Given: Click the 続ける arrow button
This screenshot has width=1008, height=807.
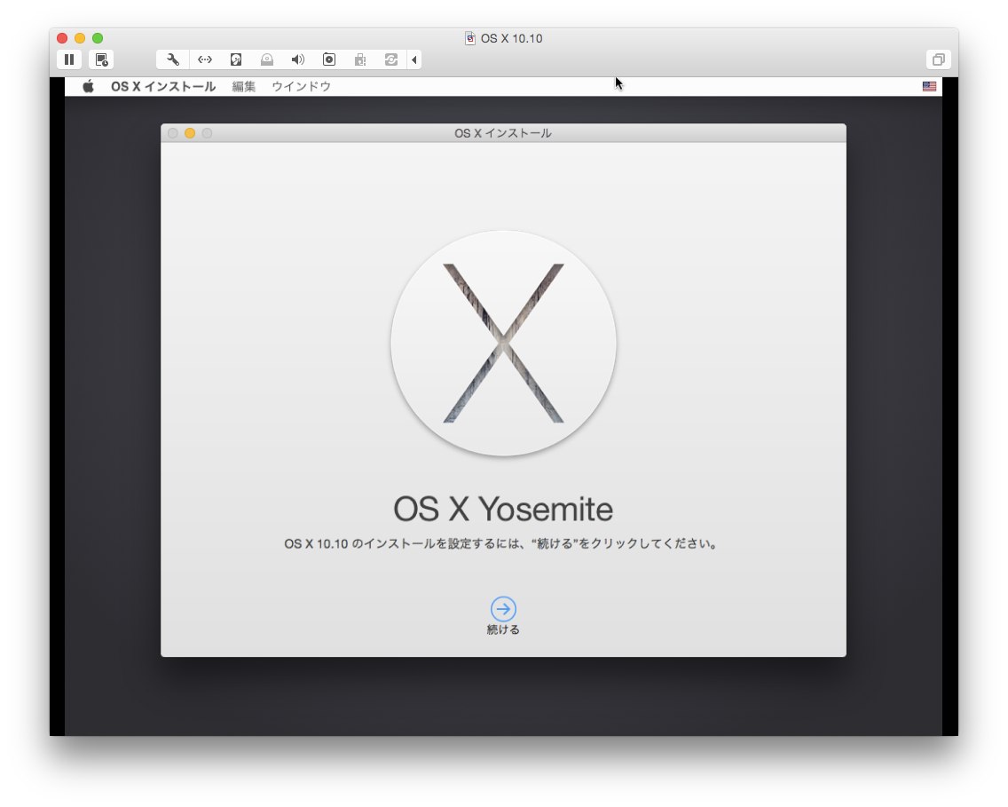Looking at the screenshot, I should coord(503,608).
